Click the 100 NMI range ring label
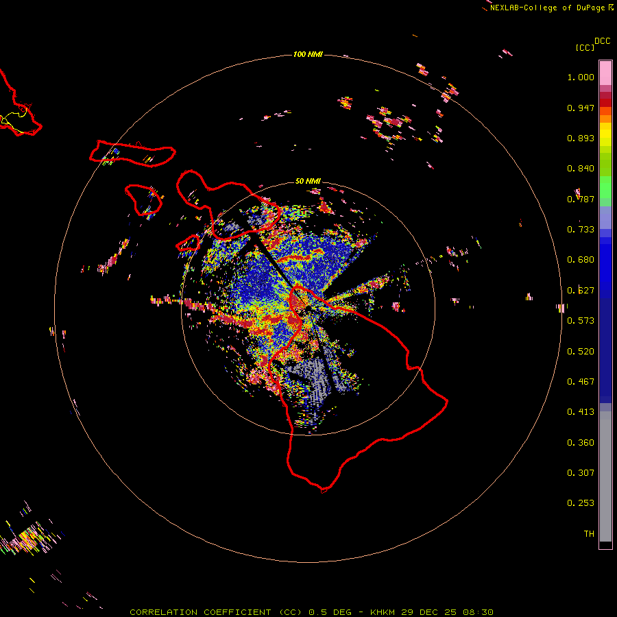Viewport: 617px width, 617px height. (x=308, y=54)
